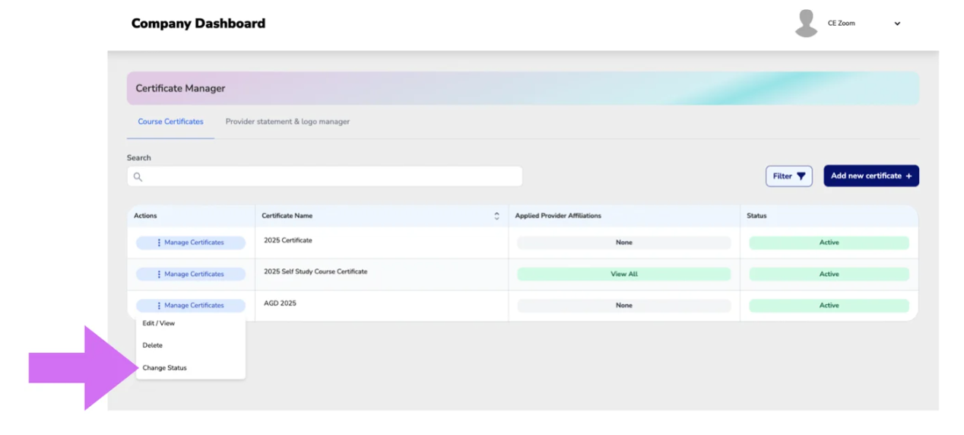
Task: Select Edit / View menu option
Action: (x=159, y=323)
